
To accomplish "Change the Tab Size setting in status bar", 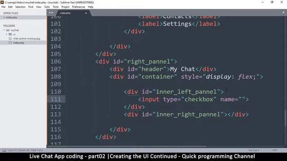I will click(x=253, y=150).
